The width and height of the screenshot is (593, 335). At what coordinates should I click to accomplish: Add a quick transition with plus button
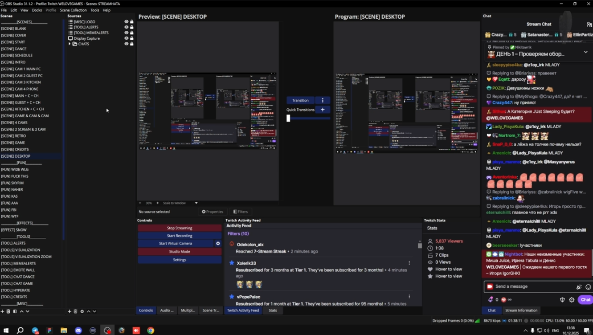[x=323, y=110]
